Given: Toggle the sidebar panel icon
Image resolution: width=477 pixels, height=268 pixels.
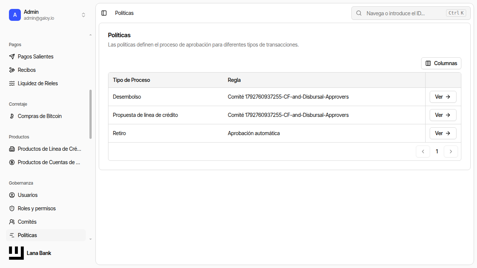Looking at the screenshot, I should (x=104, y=13).
